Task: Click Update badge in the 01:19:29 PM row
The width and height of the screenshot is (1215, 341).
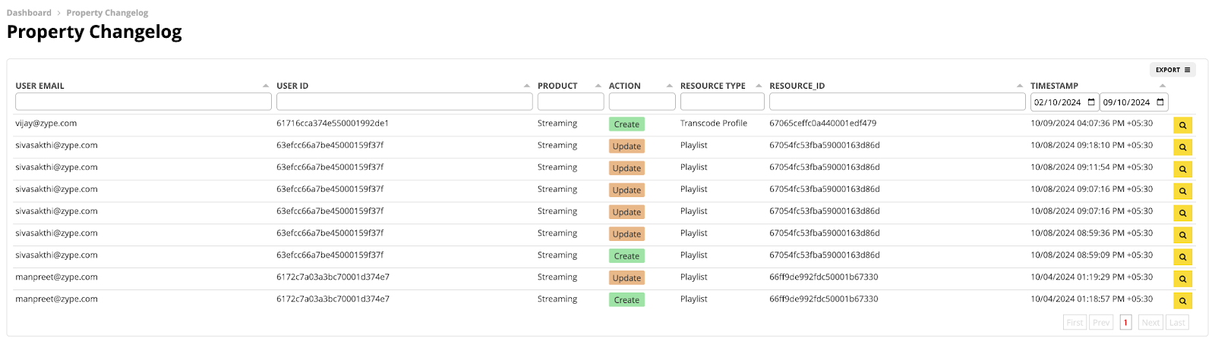Action: click(x=626, y=278)
